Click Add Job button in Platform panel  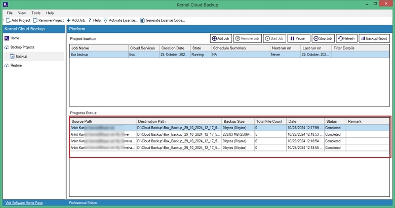(x=221, y=38)
